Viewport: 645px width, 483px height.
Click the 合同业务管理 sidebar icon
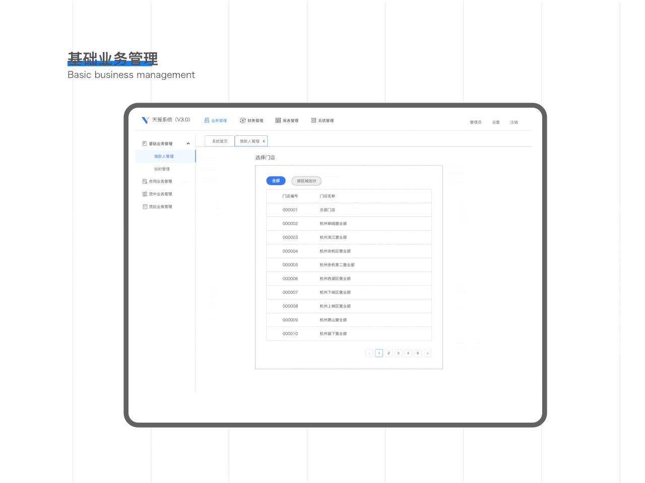pos(145,181)
